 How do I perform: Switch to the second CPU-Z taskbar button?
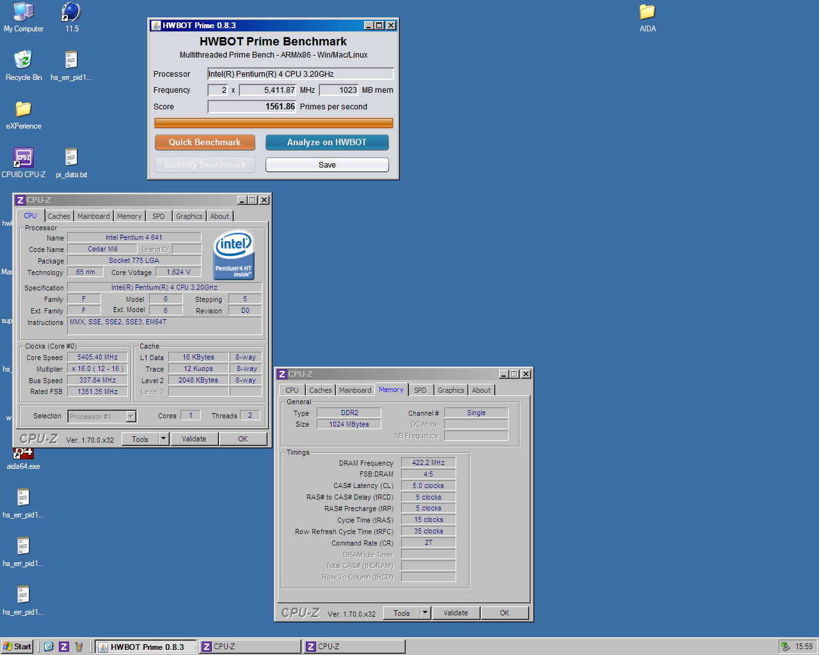click(x=354, y=647)
